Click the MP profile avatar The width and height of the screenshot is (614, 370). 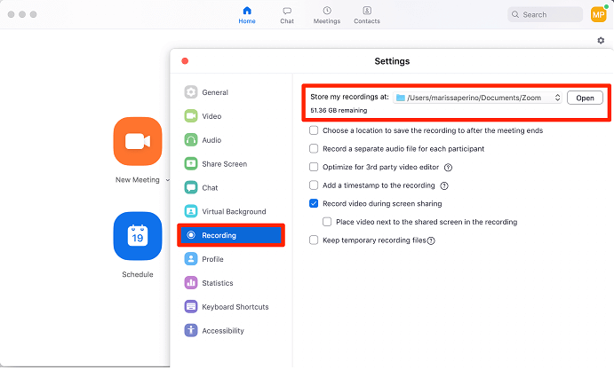pyautogui.click(x=598, y=14)
